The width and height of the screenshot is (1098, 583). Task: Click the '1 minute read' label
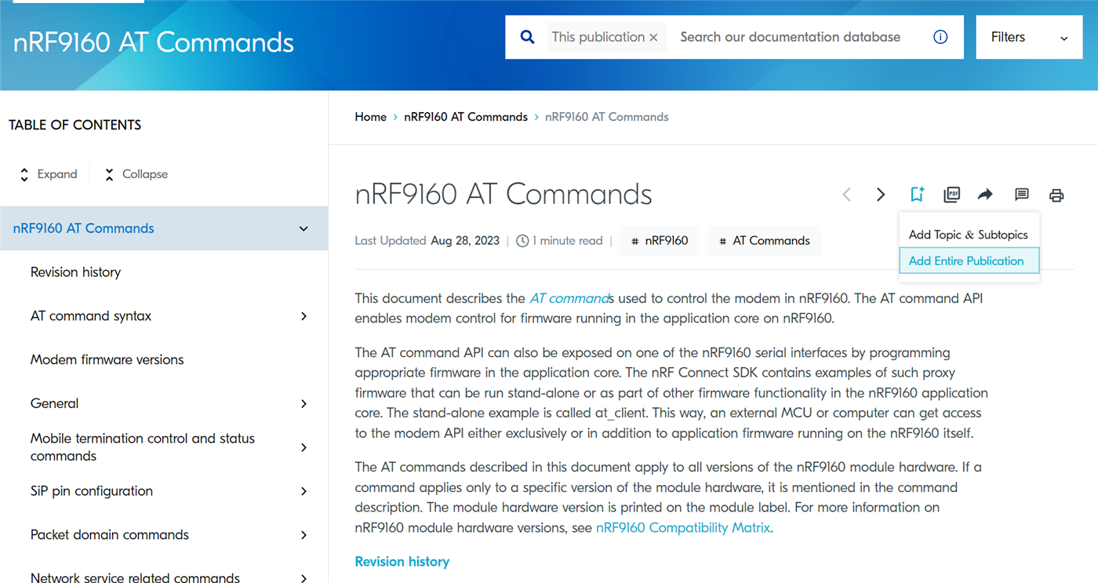568,241
